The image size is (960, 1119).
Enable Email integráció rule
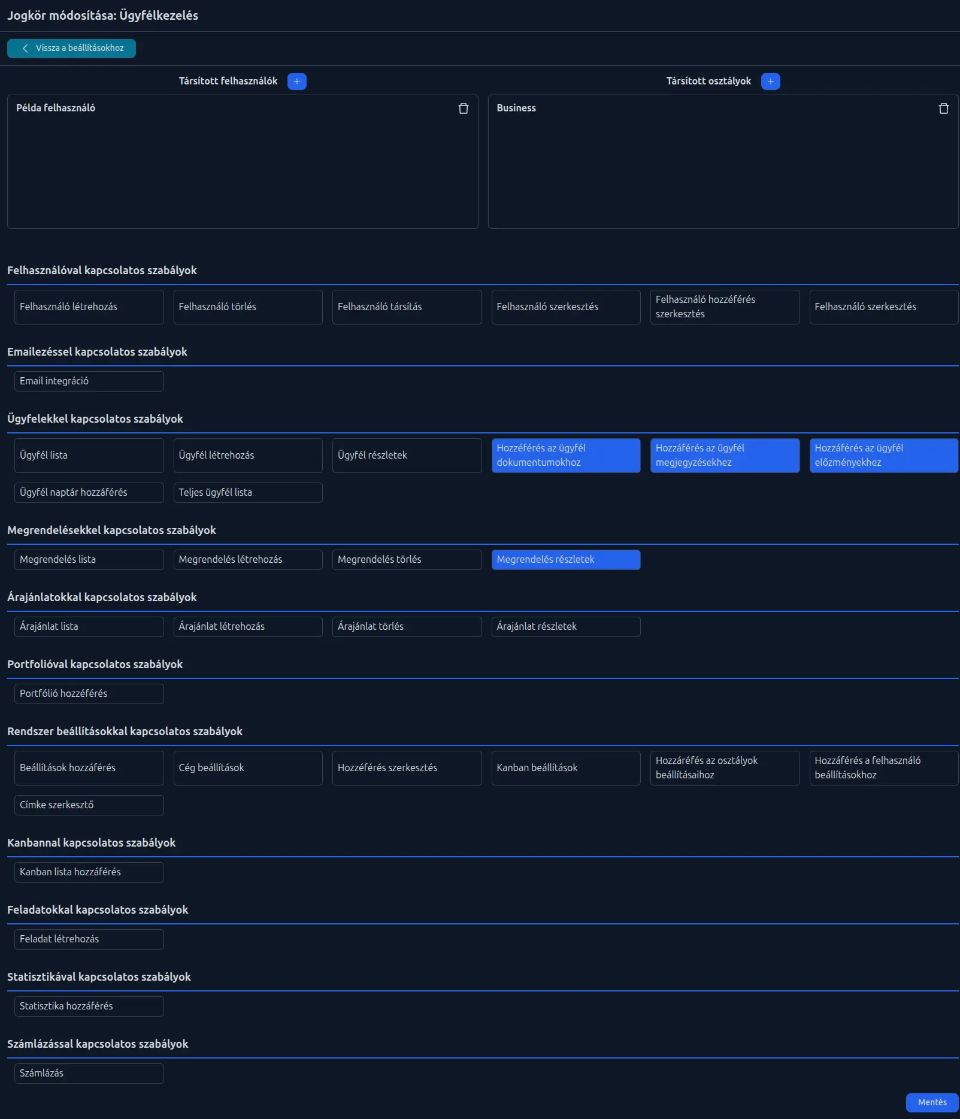pyautogui.click(x=89, y=381)
